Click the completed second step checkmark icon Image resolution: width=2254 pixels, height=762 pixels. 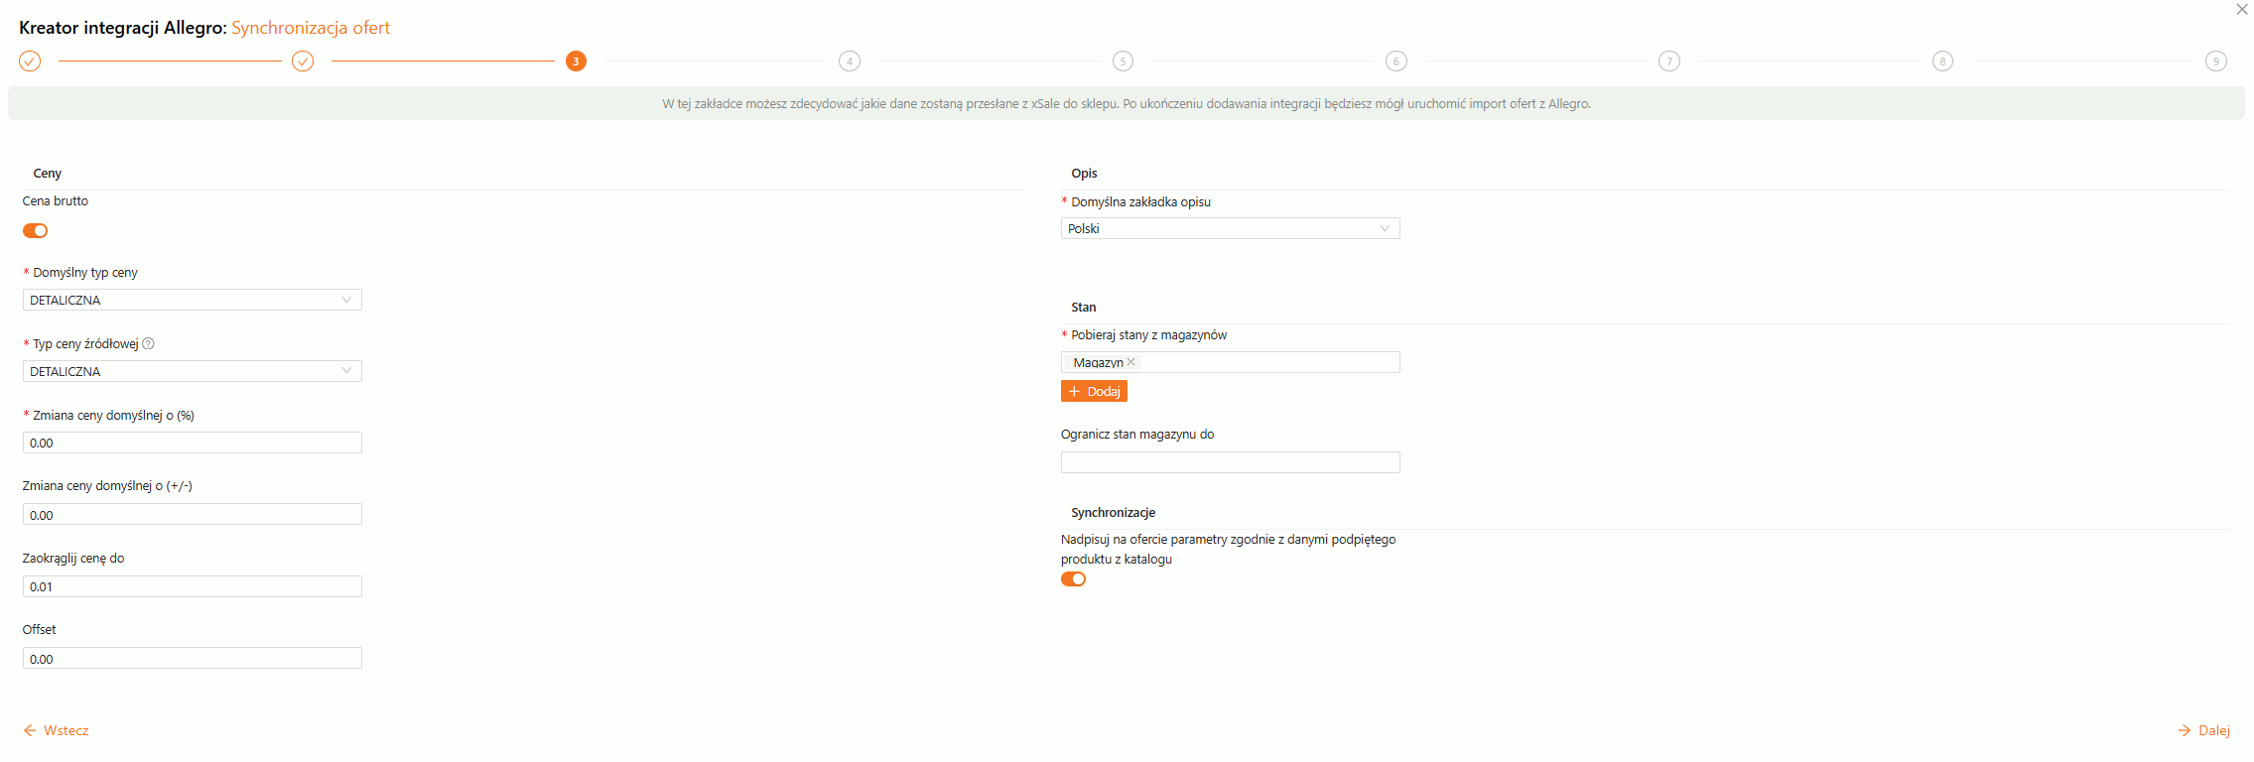pos(303,62)
